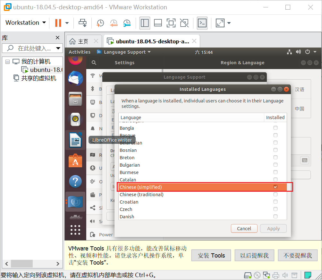Open Files manager from the dock
Image resolution: width=322 pixels, height=280 pixels.
point(75,99)
